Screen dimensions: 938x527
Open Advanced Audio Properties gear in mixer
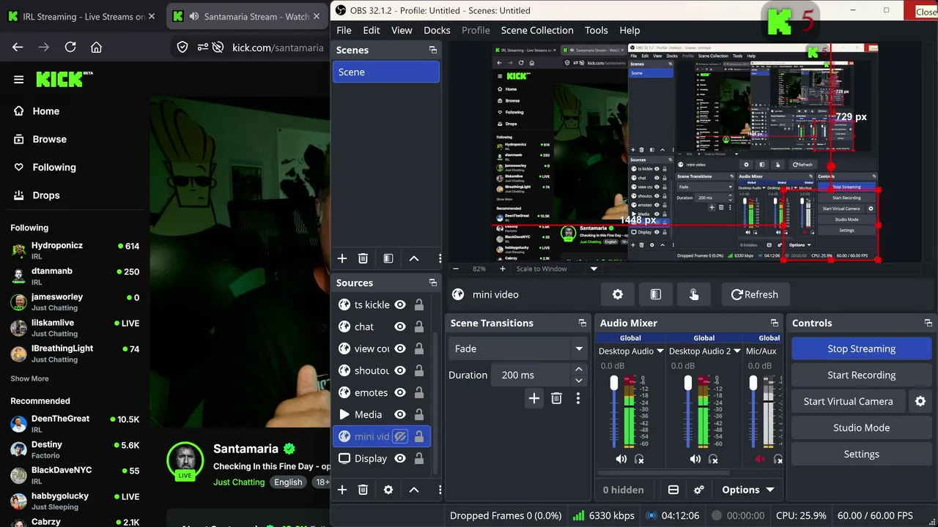[699, 490]
